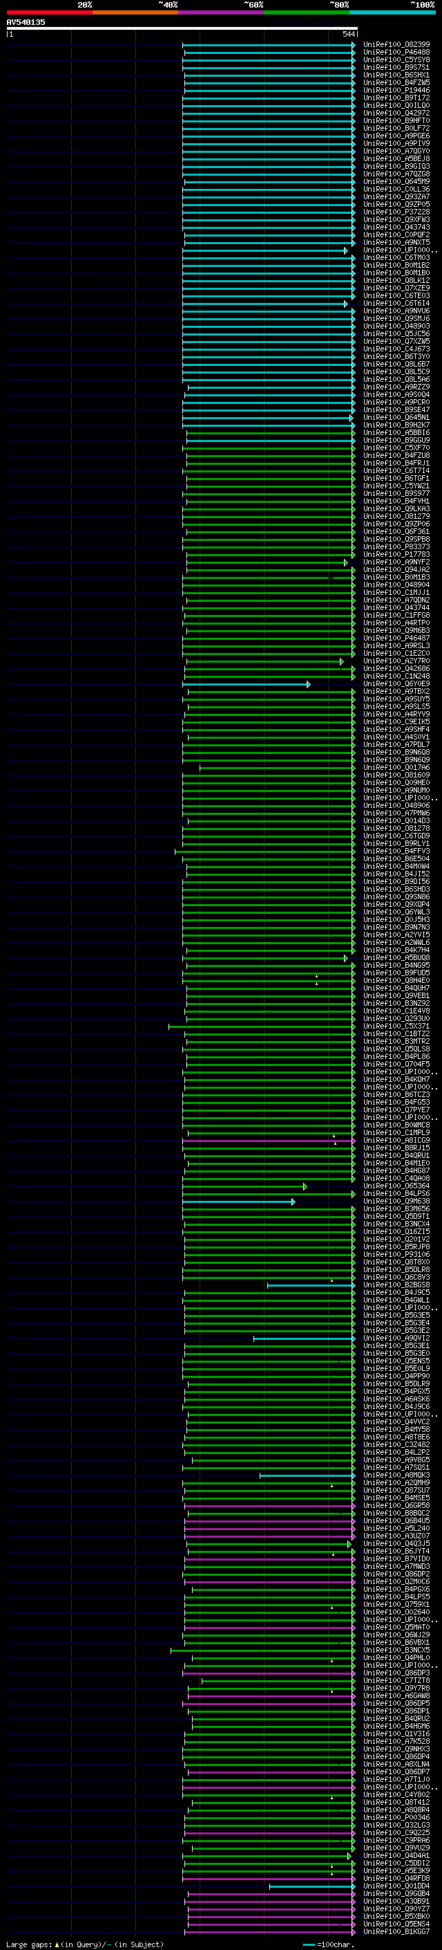Click the short cyan bar of UniRef100_B2BGS8
Screen dimensions: 442x1950
(x=311, y=1285)
